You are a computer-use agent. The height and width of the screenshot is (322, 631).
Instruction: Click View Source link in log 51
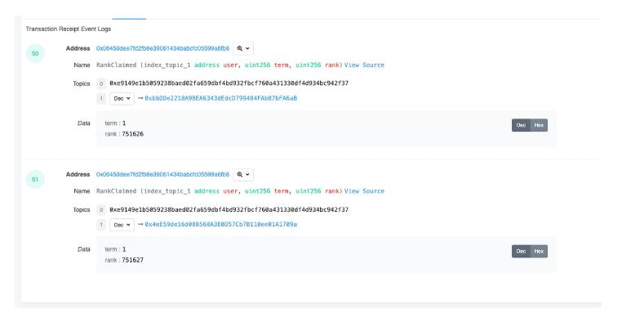coord(364,191)
